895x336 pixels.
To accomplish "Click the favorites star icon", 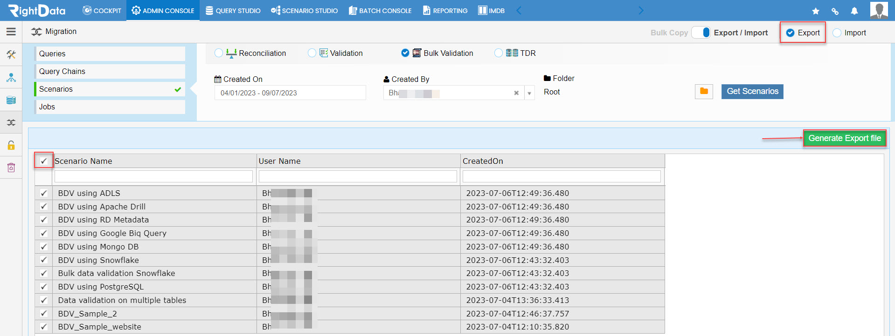I will pos(816,11).
